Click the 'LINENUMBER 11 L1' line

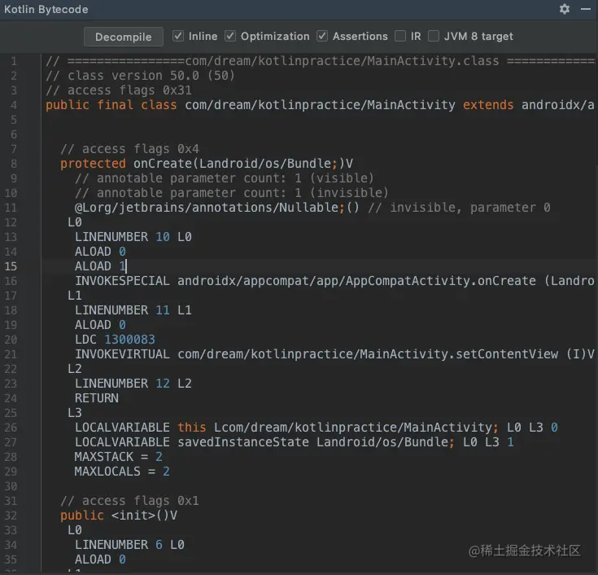click(x=133, y=310)
